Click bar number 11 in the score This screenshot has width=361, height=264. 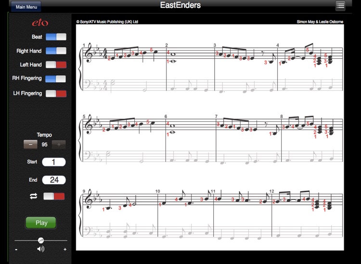click(213, 191)
